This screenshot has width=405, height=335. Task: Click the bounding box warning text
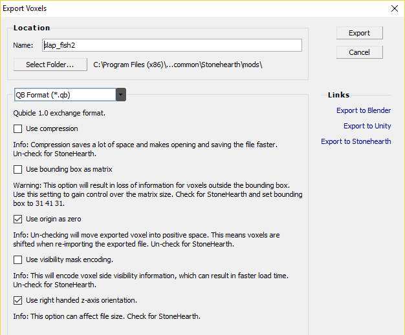[158, 194]
